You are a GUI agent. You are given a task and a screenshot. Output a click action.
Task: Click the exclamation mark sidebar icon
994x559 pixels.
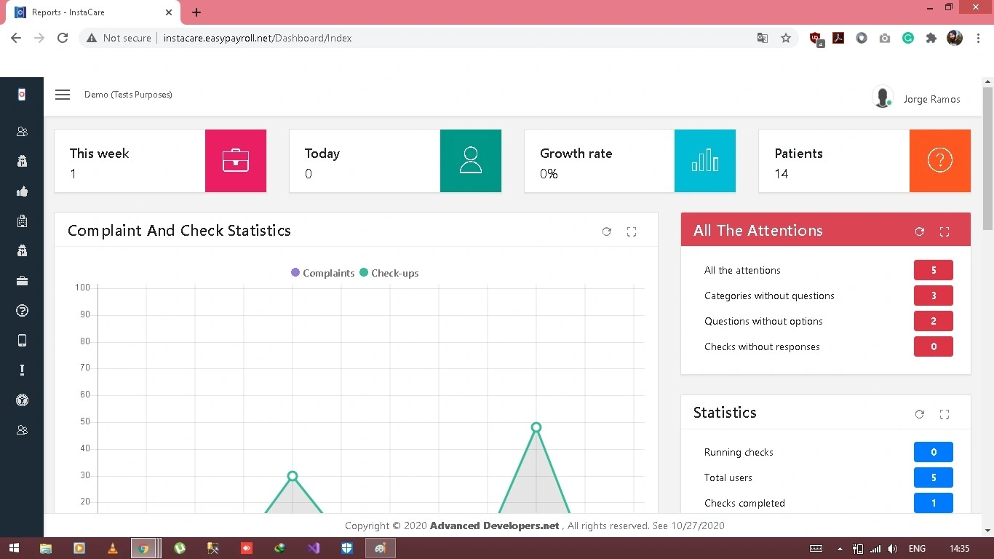point(22,370)
